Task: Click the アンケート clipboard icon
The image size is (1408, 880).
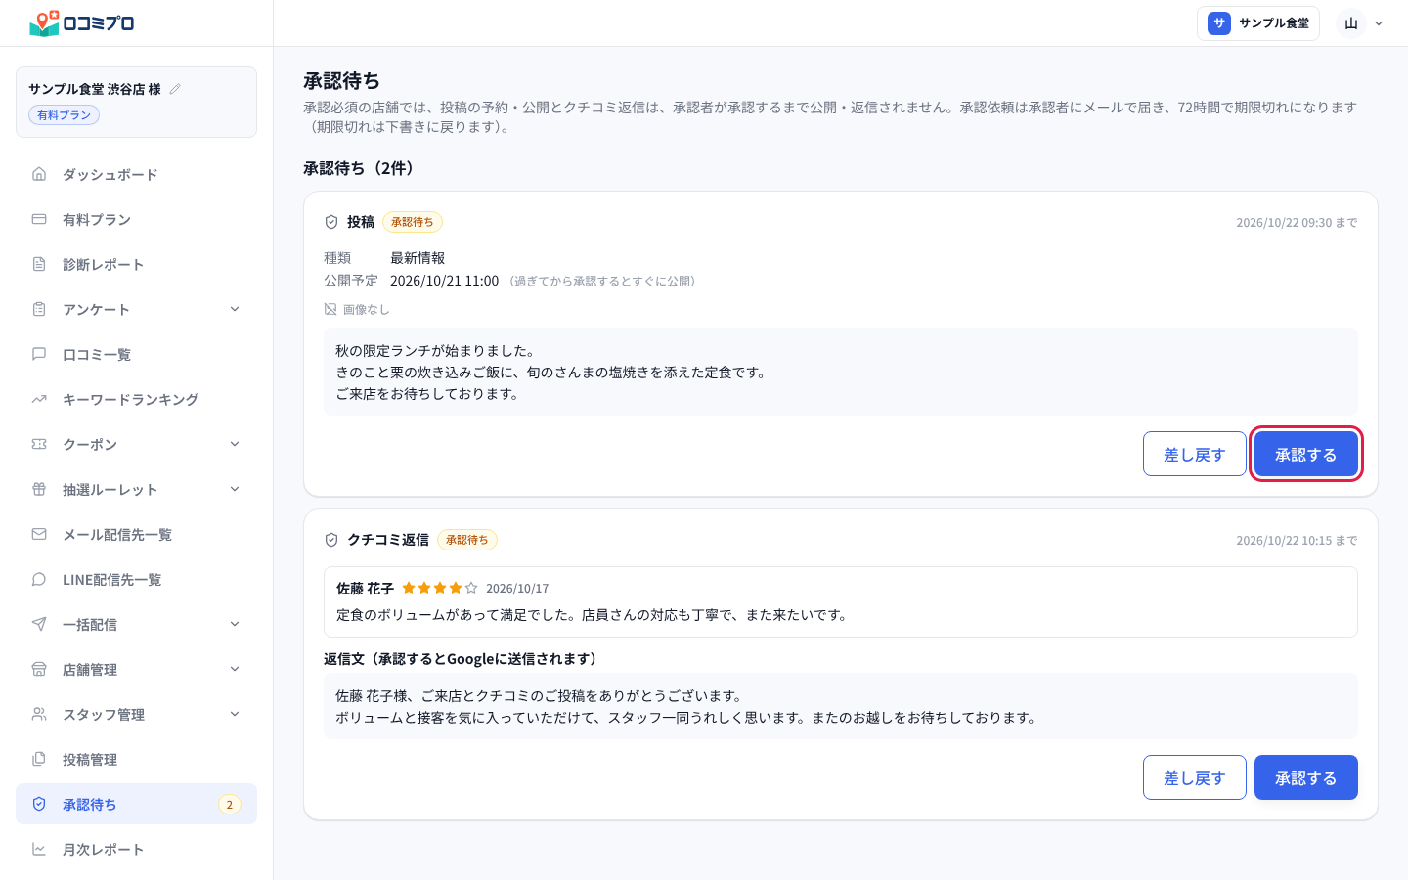Action: (x=39, y=309)
